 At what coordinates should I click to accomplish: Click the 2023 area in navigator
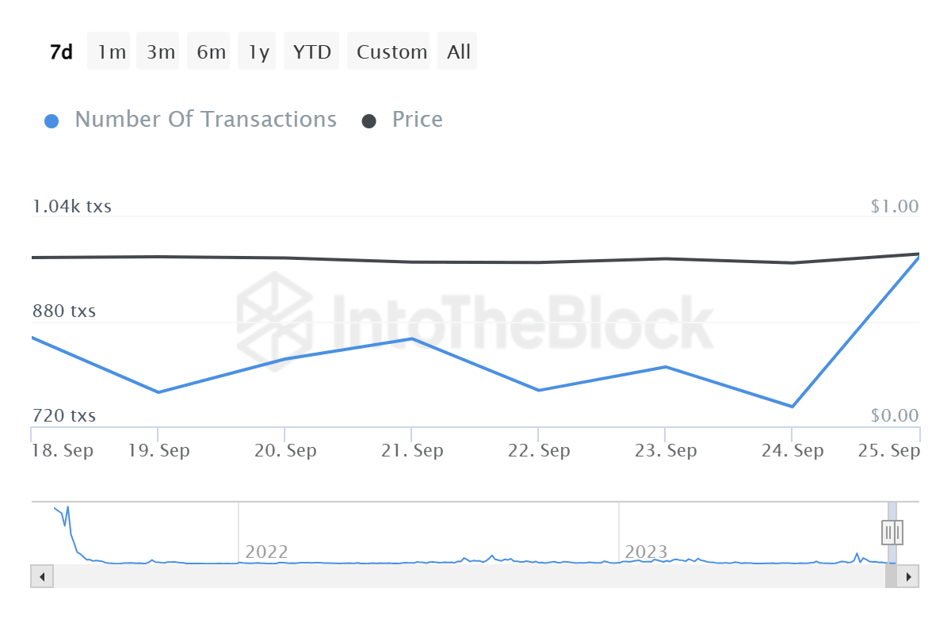(x=646, y=552)
